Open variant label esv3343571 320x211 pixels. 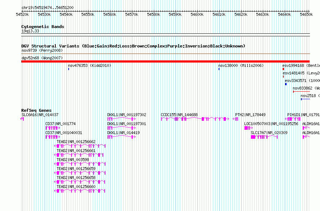[x=302, y=81]
